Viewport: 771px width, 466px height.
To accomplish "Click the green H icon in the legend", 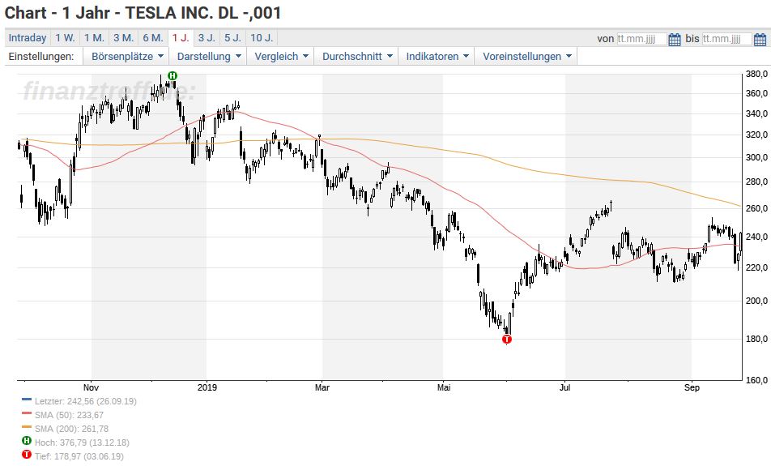I will 27,441.
